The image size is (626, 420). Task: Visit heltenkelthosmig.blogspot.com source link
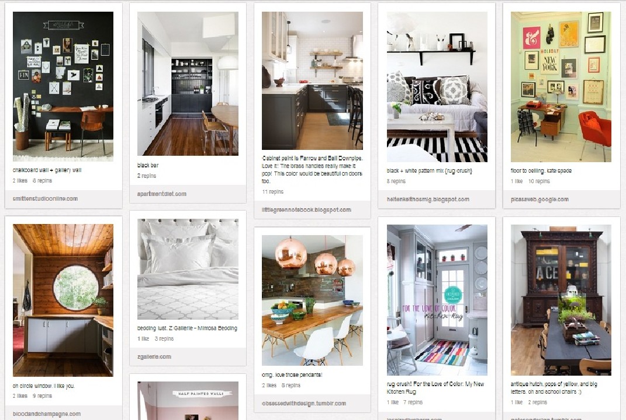point(428,199)
